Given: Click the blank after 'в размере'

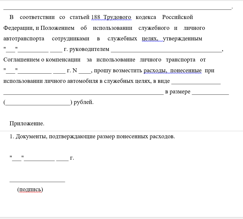Looking at the screenshot, I should pyautogui.click(x=210, y=92).
